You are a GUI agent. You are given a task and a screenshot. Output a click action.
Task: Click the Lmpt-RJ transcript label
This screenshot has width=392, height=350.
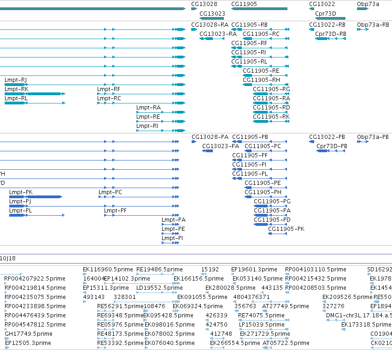(x=16, y=80)
